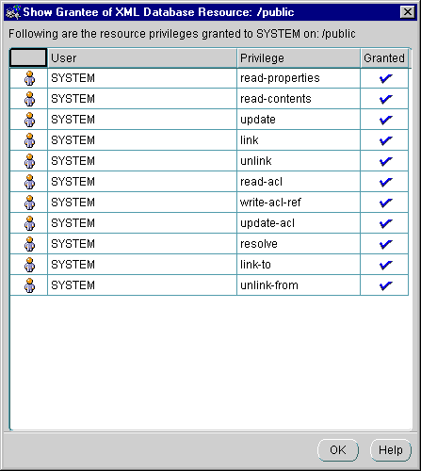
Task: Toggle the granted checkmark for link-to
Action: coord(385,265)
